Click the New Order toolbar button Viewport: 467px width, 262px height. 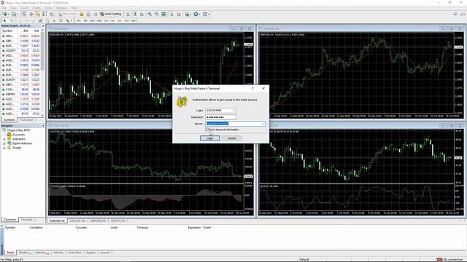[x=68, y=14]
